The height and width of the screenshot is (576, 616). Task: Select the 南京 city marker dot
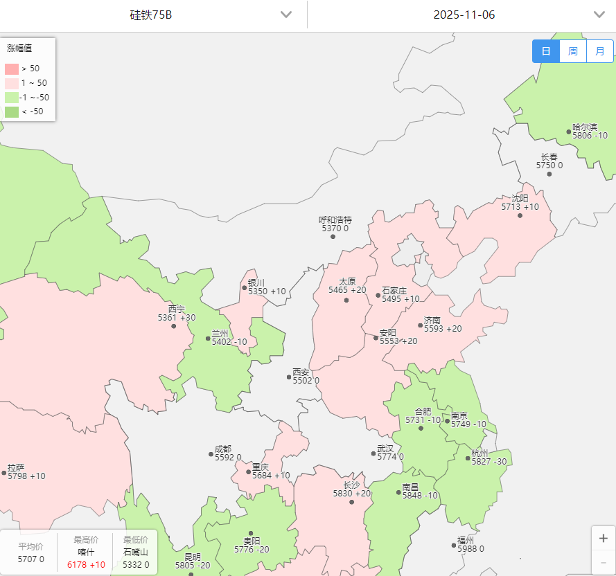447,421
